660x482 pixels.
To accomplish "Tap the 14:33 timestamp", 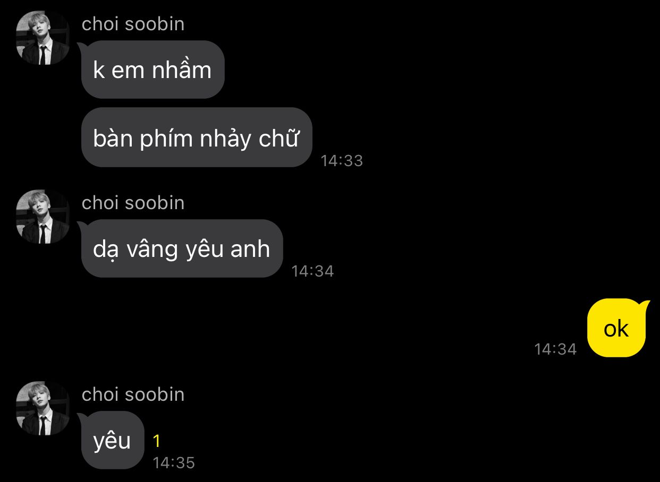I will [342, 160].
